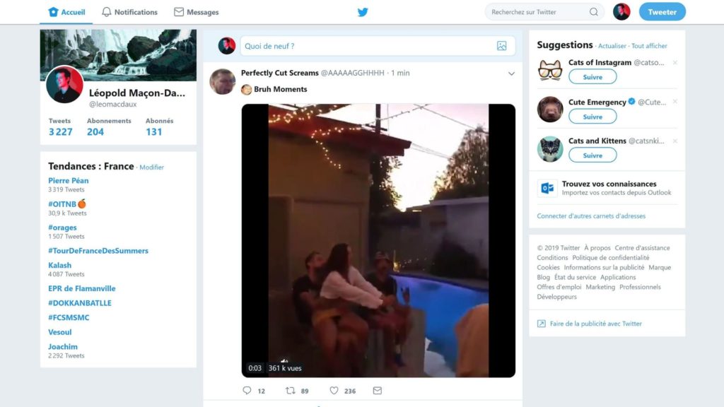Unmute the video with the speaker icon
The width and height of the screenshot is (724, 407).
pyautogui.click(x=284, y=360)
